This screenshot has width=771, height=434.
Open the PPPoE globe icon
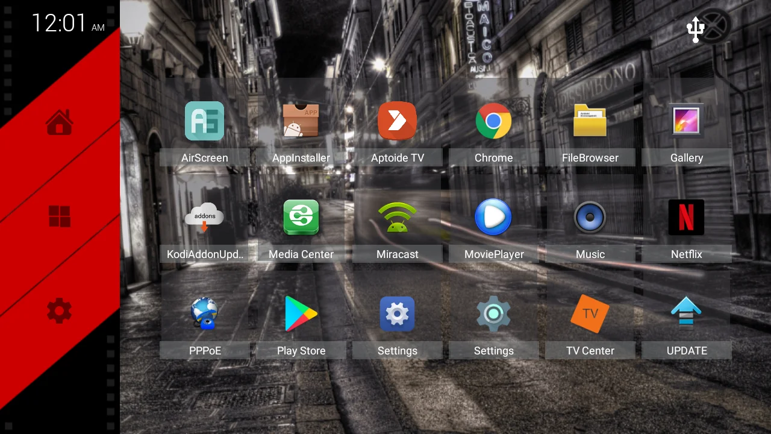pos(204,313)
